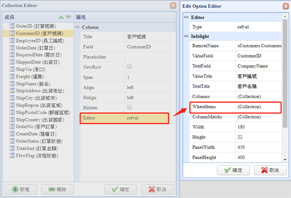Image resolution: width=291 pixels, height=198 pixels.
Task: Collapse the Column property group
Action: click(77, 27)
